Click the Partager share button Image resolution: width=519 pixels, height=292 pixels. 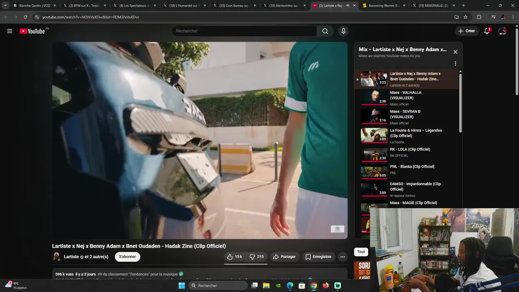click(x=284, y=257)
